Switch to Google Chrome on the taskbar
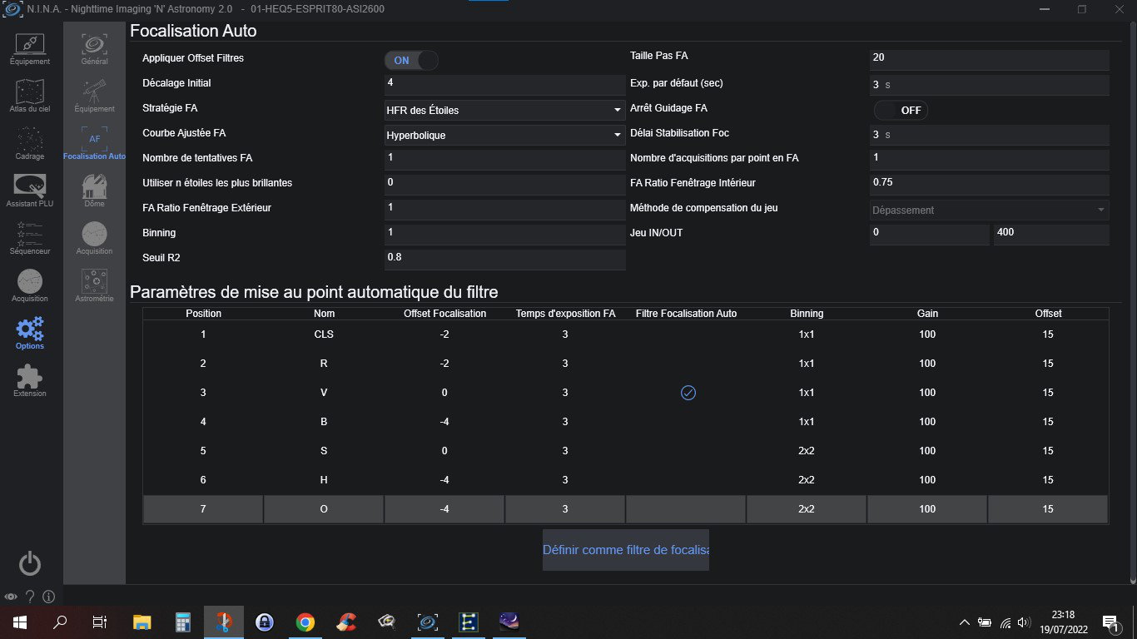Image resolution: width=1137 pixels, height=639 pixels. [x=305, y=622]
